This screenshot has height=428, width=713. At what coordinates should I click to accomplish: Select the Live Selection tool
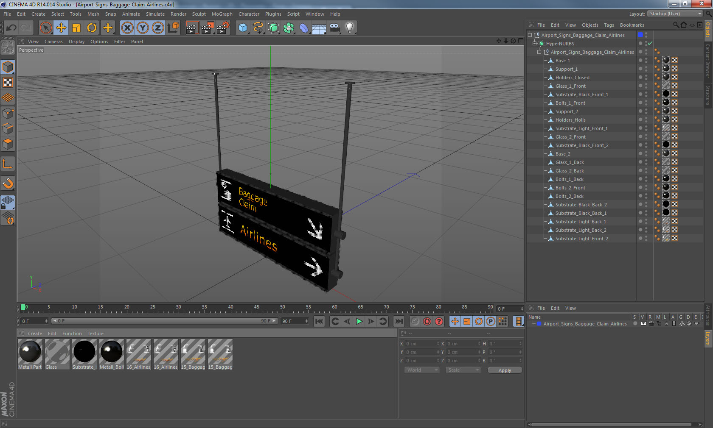coord(45,28)
